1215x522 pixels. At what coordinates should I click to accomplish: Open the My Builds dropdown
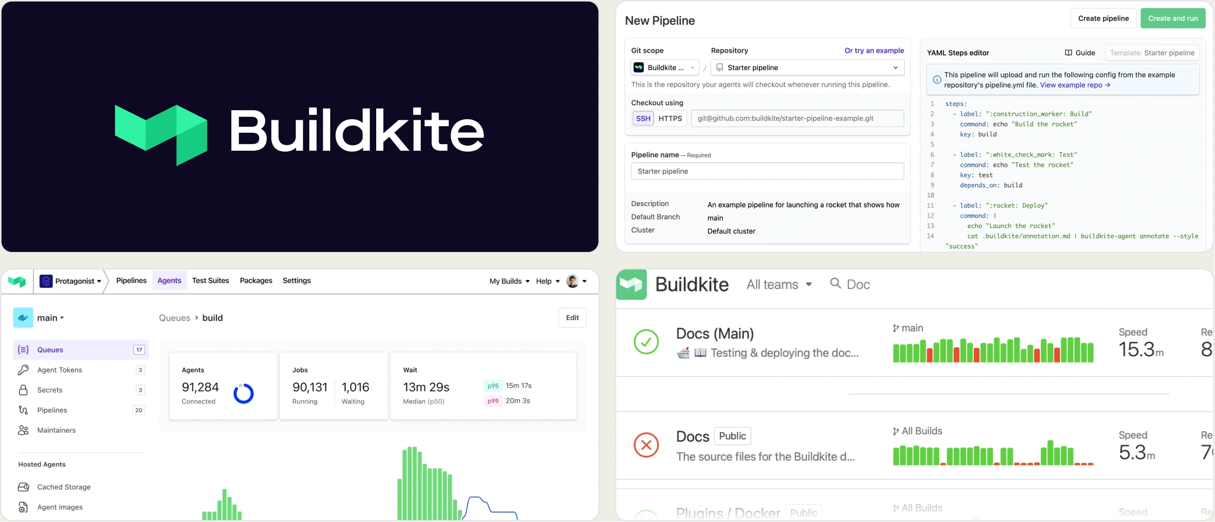pyautogui.click(x=509, y=281)
